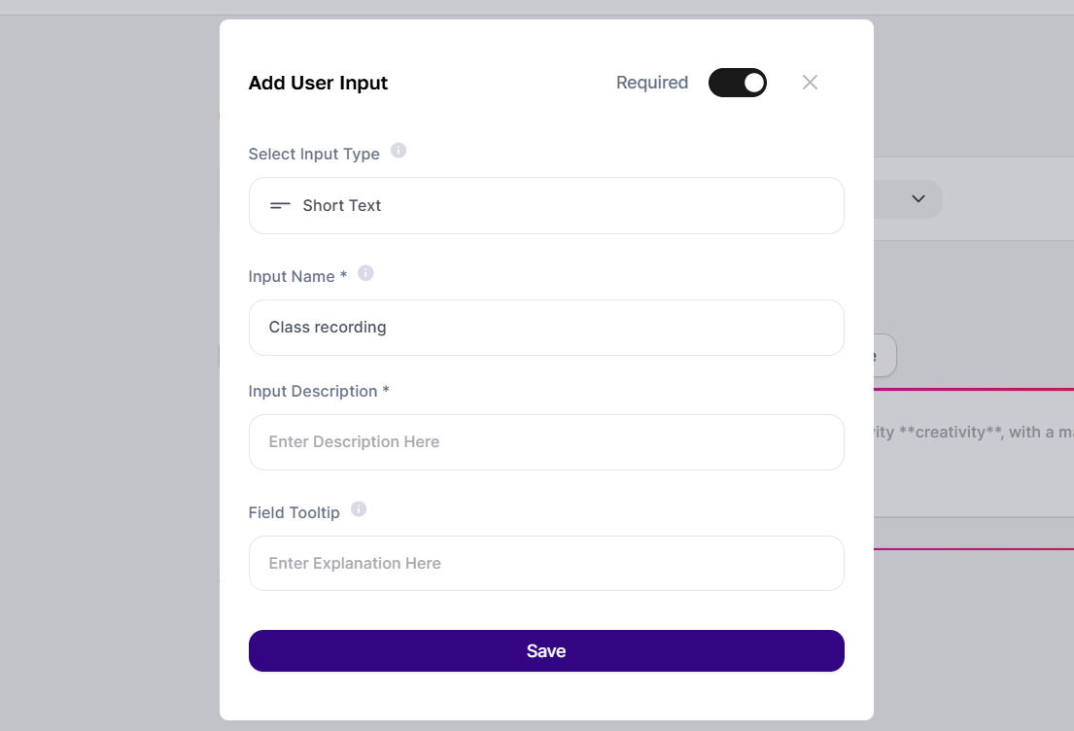Click info icon next to Input Name
This screenshot has height=731, width=1074.
pos(365,273)
